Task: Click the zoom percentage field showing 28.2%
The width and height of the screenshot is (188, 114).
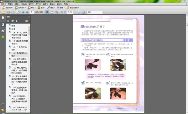Action: coord(70,12)
